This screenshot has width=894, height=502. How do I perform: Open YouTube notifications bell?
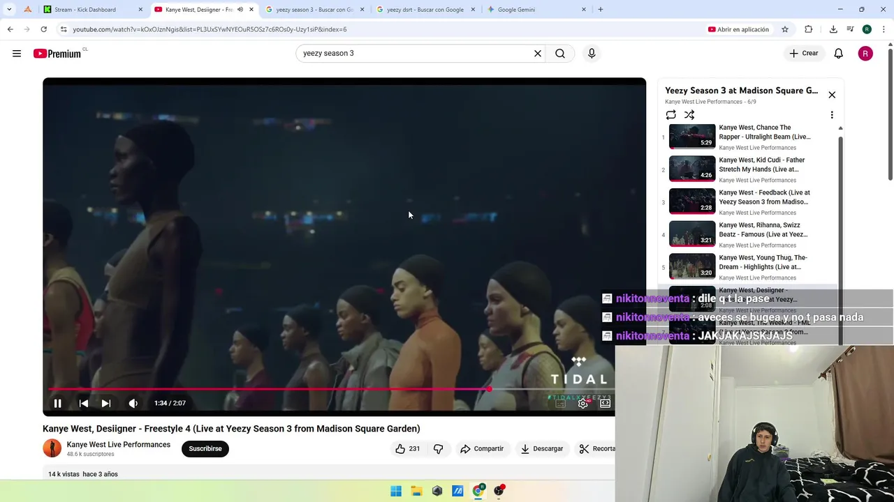tap(839, 54)
